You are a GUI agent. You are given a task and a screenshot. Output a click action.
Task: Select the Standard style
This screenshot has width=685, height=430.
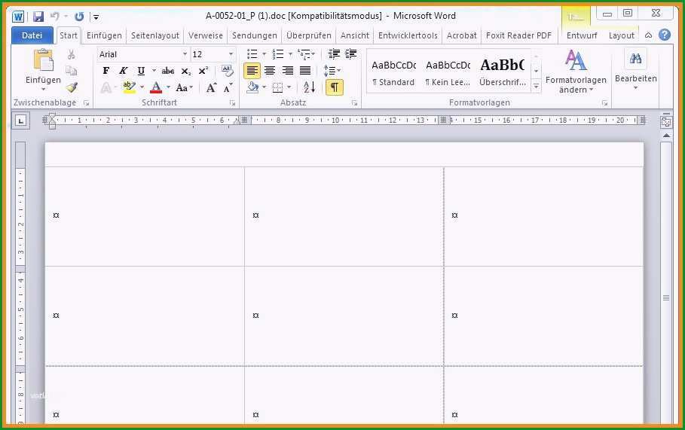click(x=393, y=72)
